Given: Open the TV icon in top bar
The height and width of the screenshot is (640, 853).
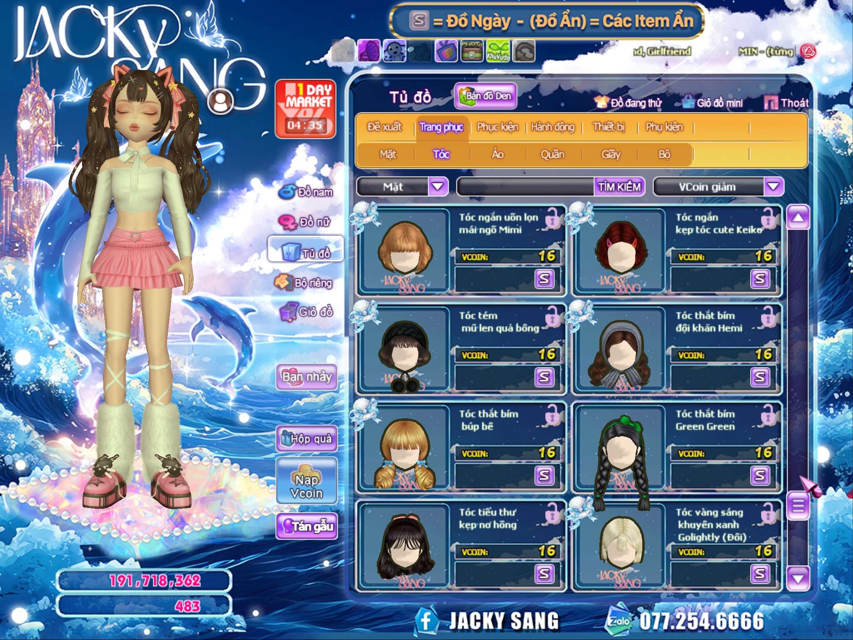Looking at the screenshot, I should coord(446,51).
